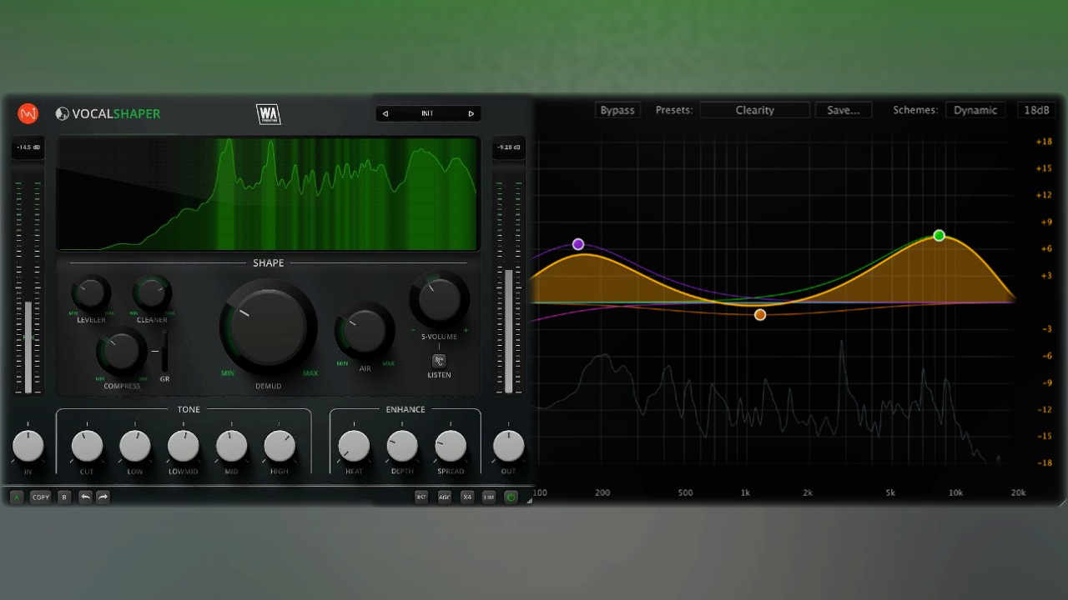The width and height of the screenshot is (1068, 600).
Task: Click the Cleaner knob
Action: 152,293
